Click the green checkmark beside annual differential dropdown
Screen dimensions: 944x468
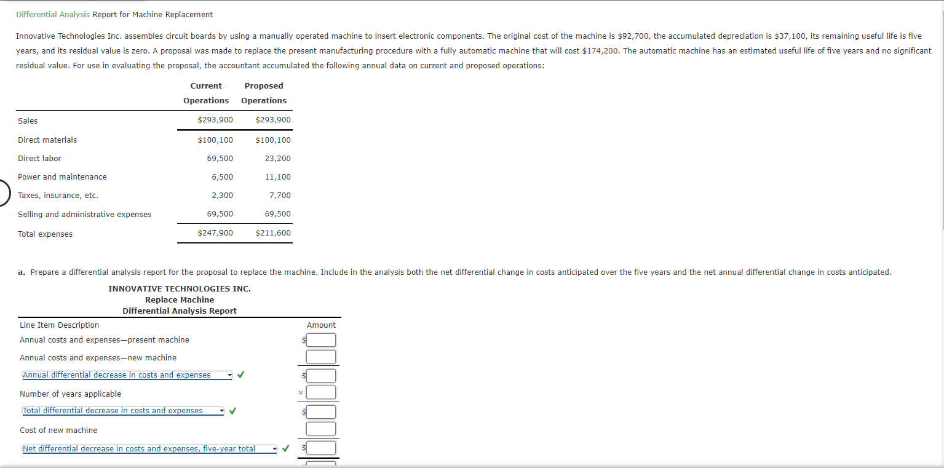tap(240, 375)
